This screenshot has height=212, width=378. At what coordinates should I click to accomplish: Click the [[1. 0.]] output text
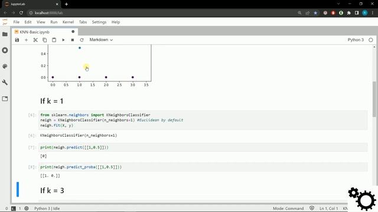click(x=50, y=175)
